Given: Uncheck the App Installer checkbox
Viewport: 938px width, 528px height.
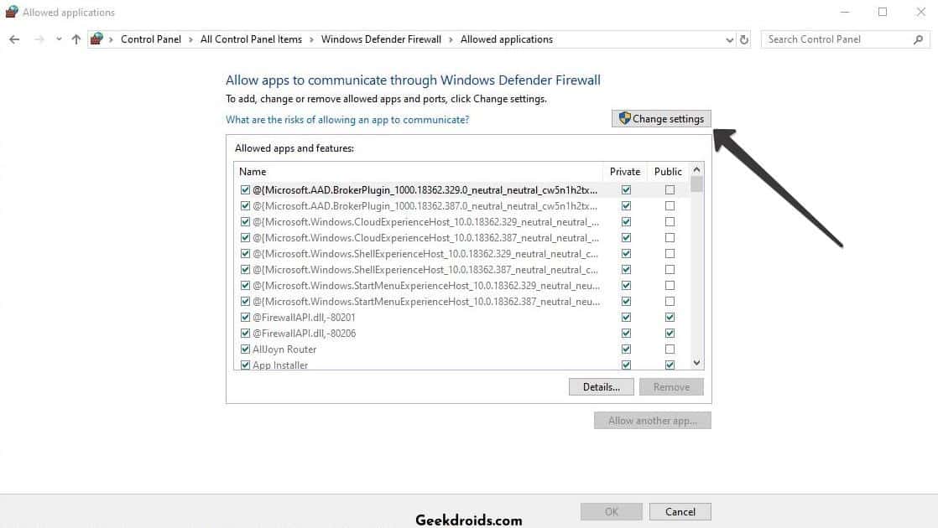Looking at the screenshot, I should pos(245,365).
